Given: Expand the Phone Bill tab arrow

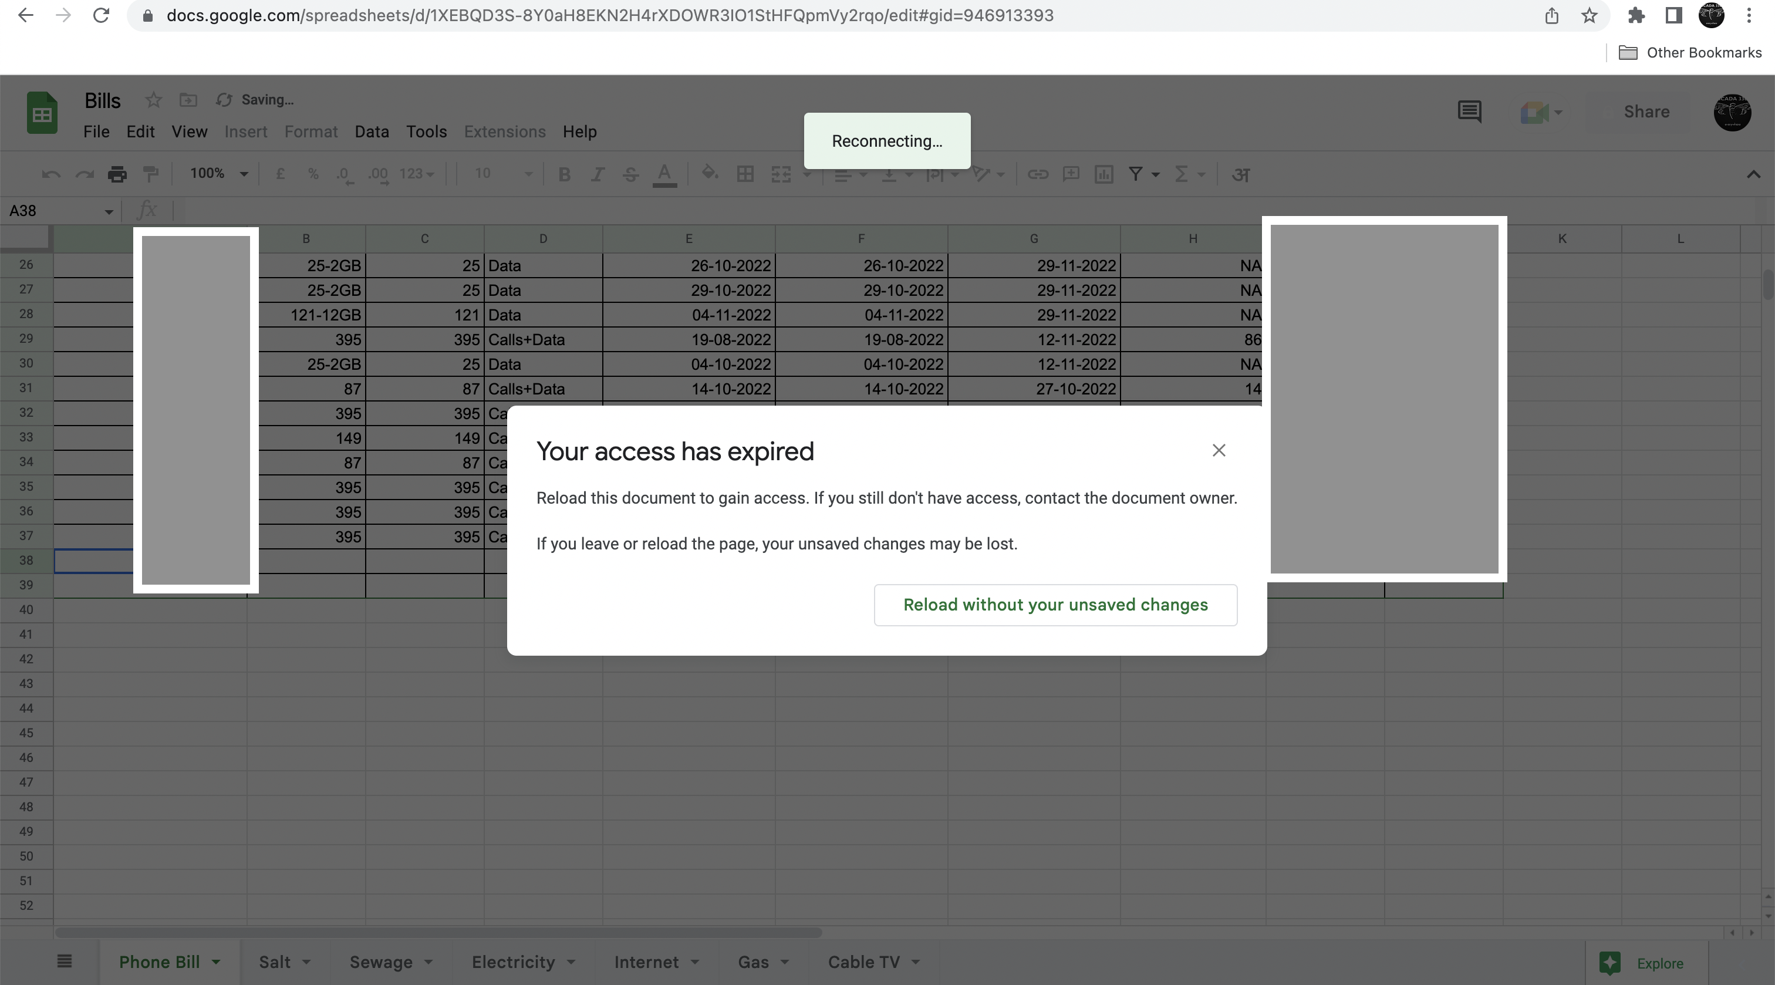Looking at the screenshot, I should [x=217, y=962].
